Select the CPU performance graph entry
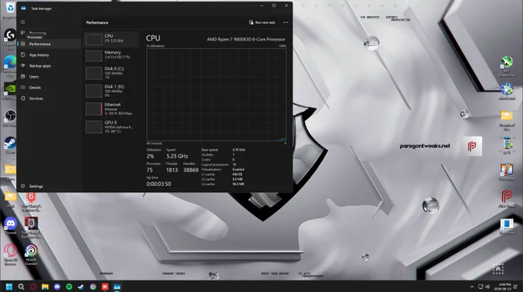The height and width of the screenshot is (292, 523). click(x=111, y=39)
